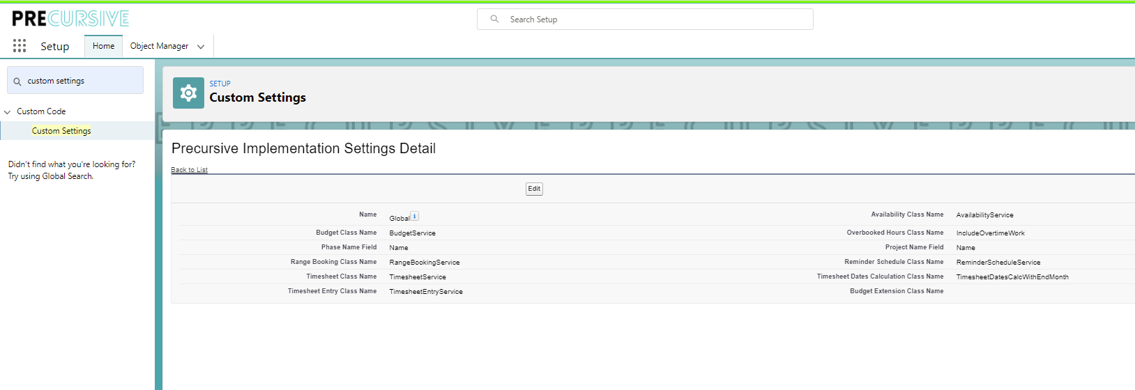Switch to the Object Manager tab
The height and width of the screenshot is (390, 1135).
coord(159,46)
